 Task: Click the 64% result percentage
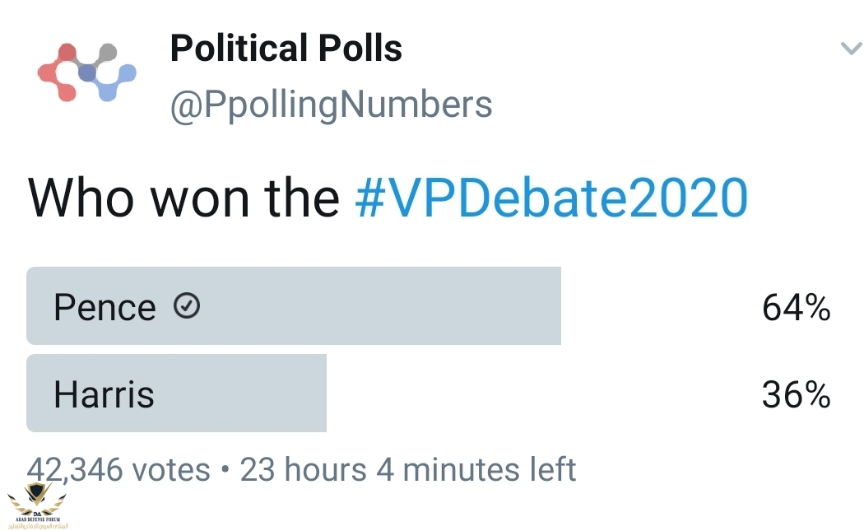(797, 307)
